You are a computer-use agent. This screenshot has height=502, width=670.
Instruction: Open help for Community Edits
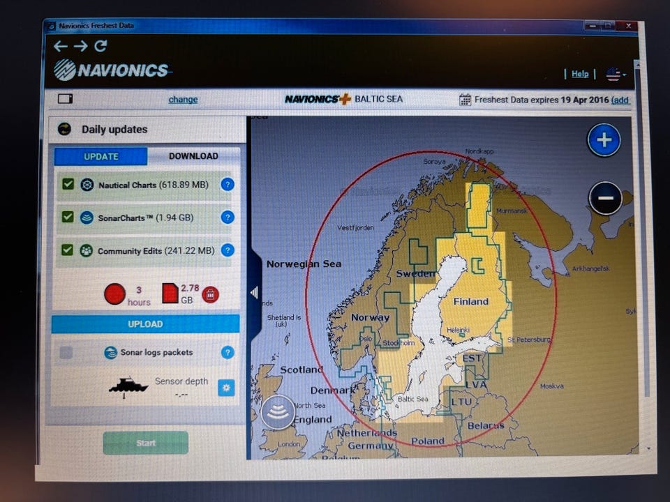click(228, 250)
